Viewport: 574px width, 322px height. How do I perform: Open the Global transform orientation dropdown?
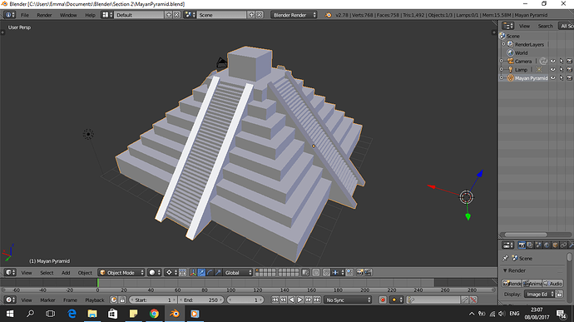tap(238, 272)
